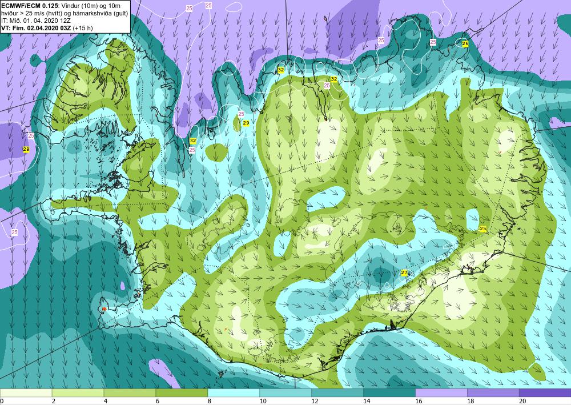Screen dimensions: 571x405
Task: Click the yellow 26 gust label
Action: click(465, 43)
